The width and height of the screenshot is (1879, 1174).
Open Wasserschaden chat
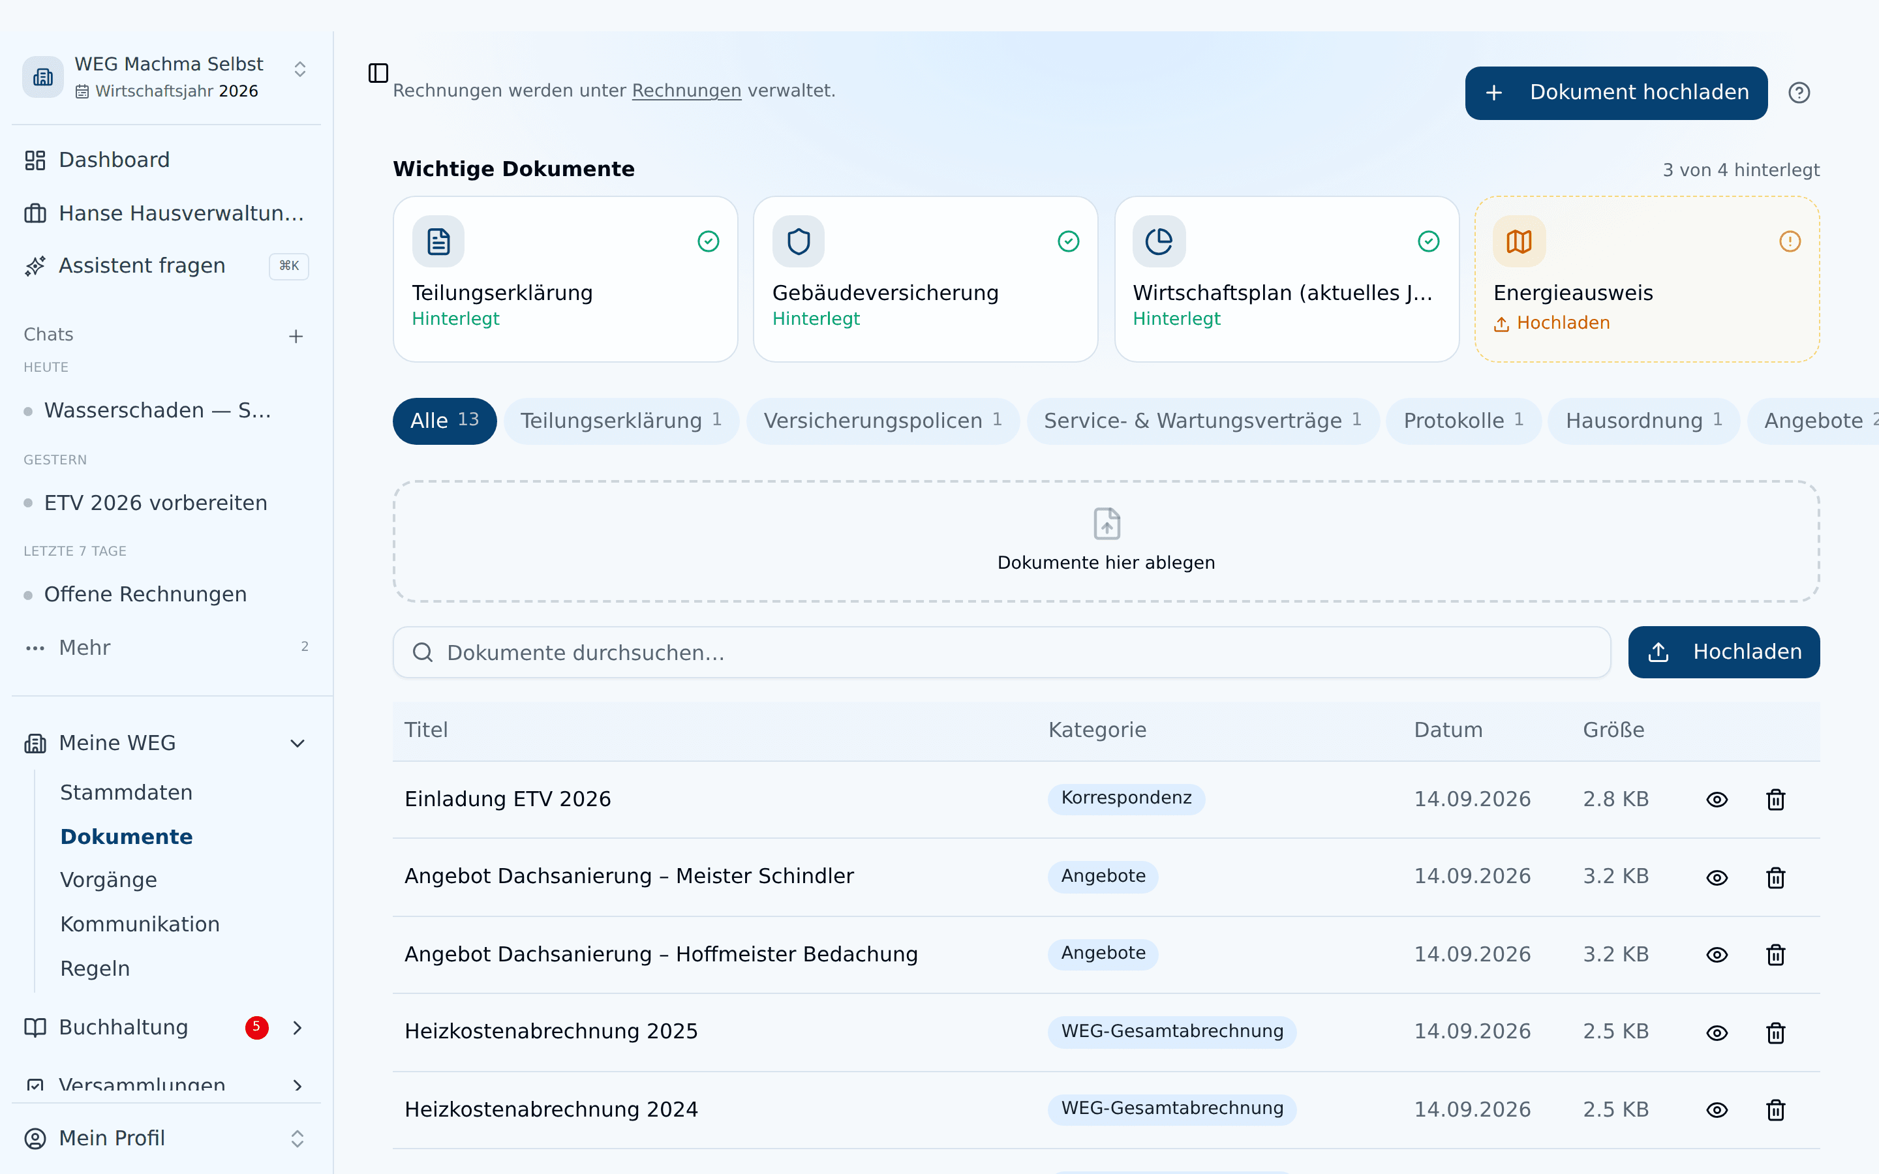click(158, 410)
